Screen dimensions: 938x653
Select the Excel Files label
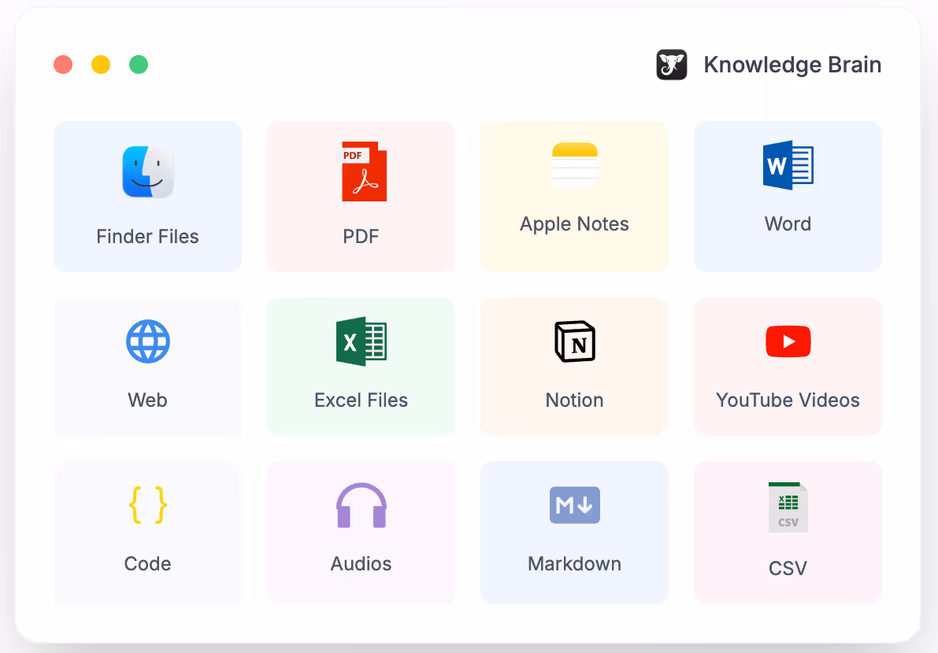pos(361,400)
